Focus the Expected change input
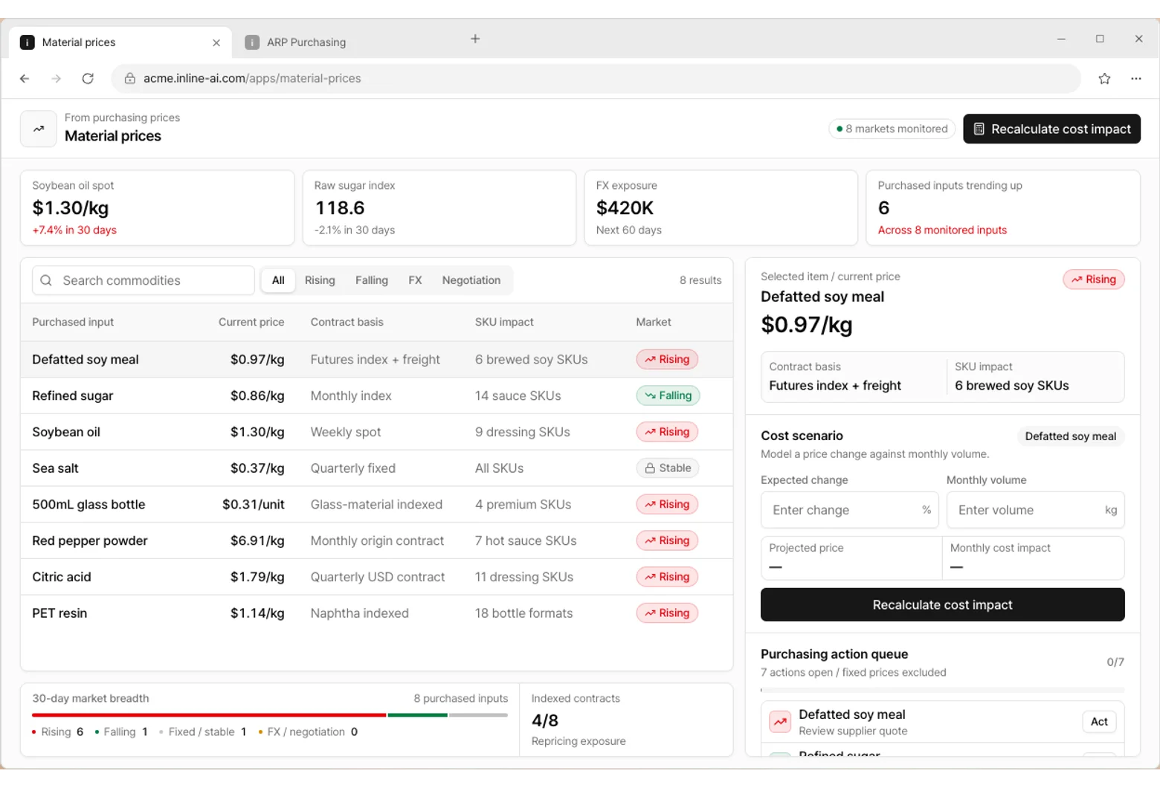1160x788 pixels. (849, 510)
